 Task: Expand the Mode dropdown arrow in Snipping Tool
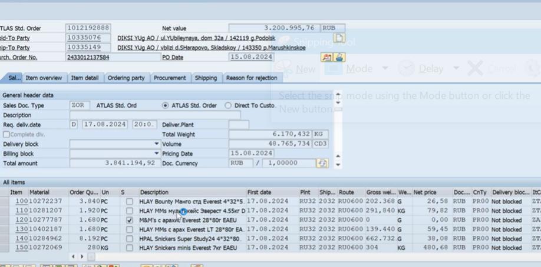tap(385, 68)
